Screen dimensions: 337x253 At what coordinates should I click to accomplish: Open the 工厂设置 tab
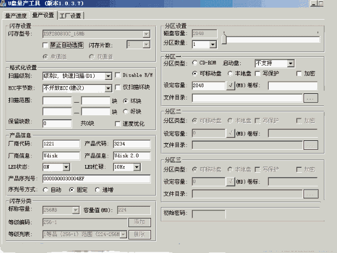click(70, 15)
